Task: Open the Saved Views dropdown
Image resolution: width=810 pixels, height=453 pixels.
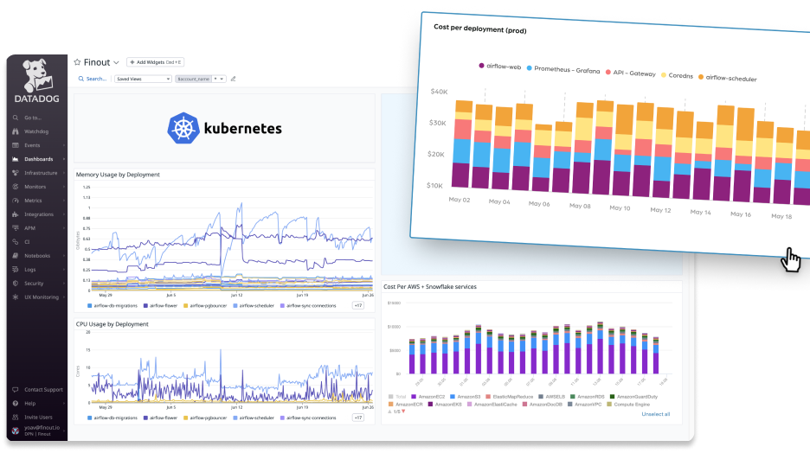Action: coord(143,79)
